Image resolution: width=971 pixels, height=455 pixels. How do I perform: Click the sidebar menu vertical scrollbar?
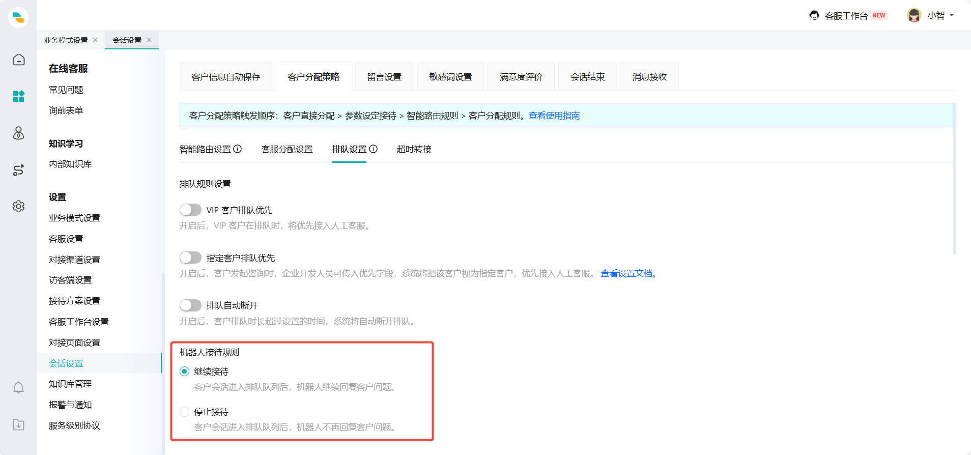tap(163, 363)
